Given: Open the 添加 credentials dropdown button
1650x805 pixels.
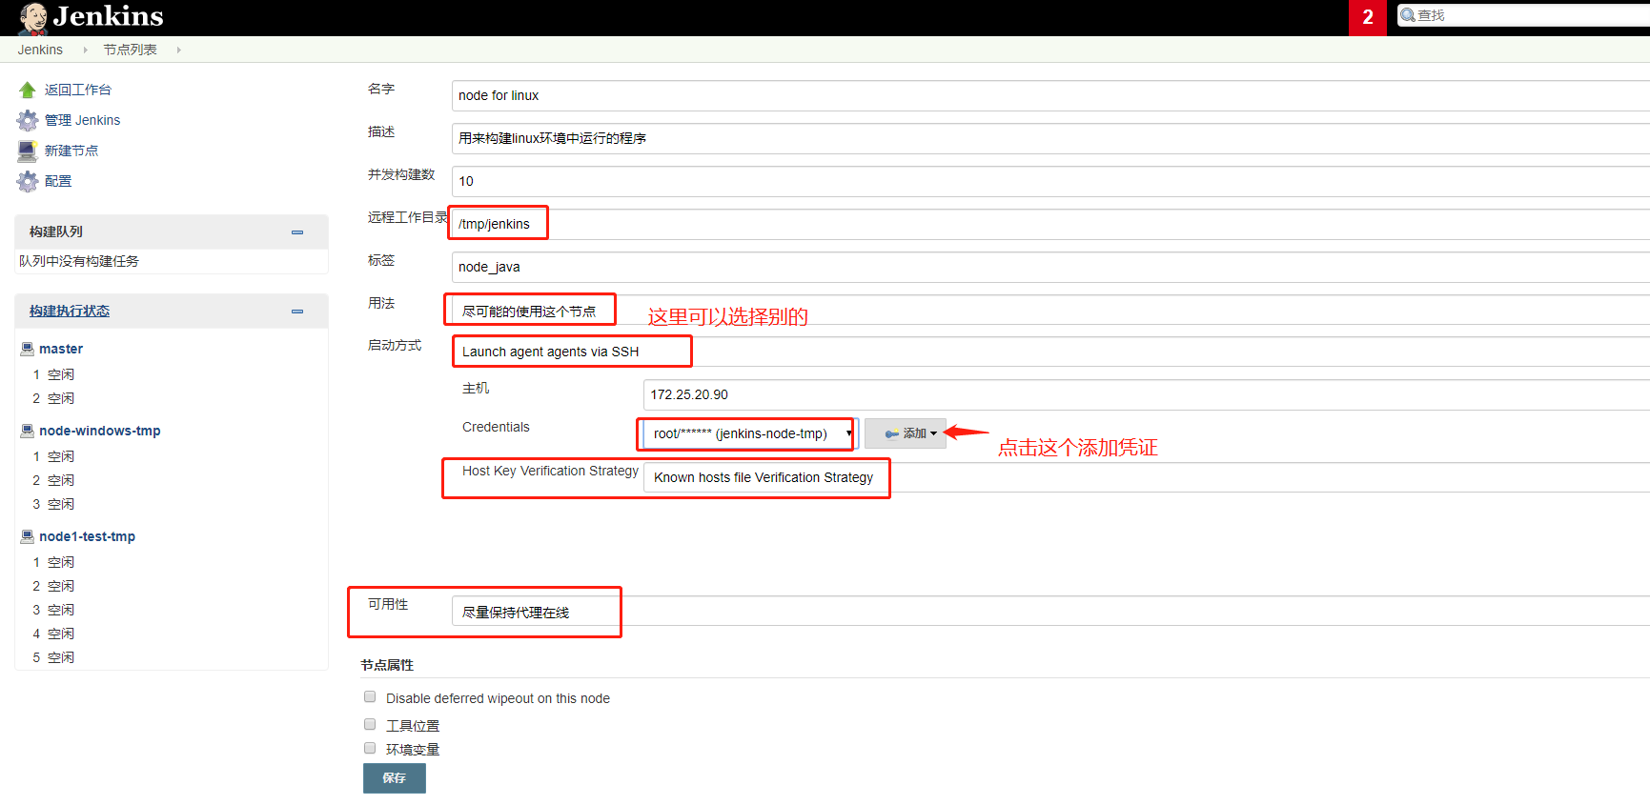Looking at the screenshot, I should click(x=906, y=433).
